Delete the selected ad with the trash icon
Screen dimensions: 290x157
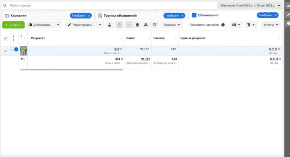137,25
